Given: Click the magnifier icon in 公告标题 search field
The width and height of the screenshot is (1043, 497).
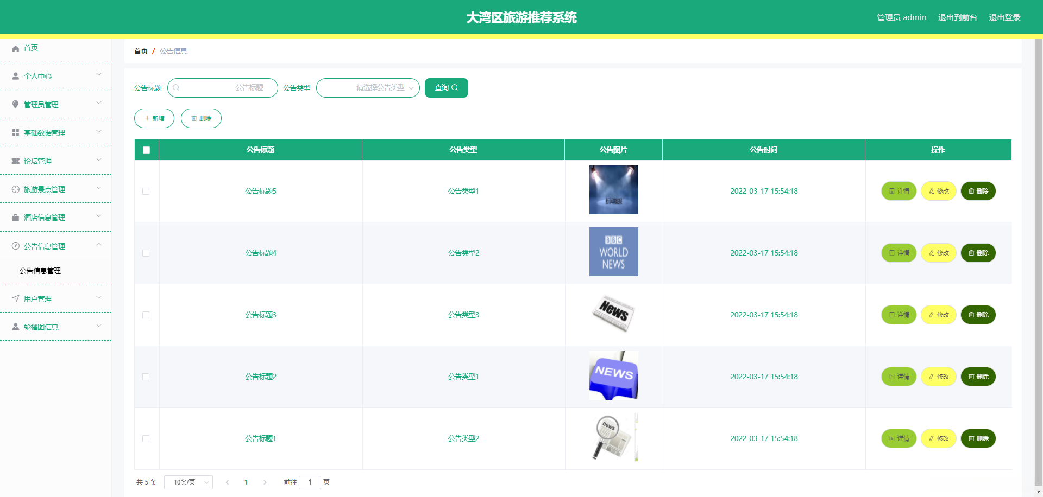Looking at the screenshot, I should tap(176, 88).
